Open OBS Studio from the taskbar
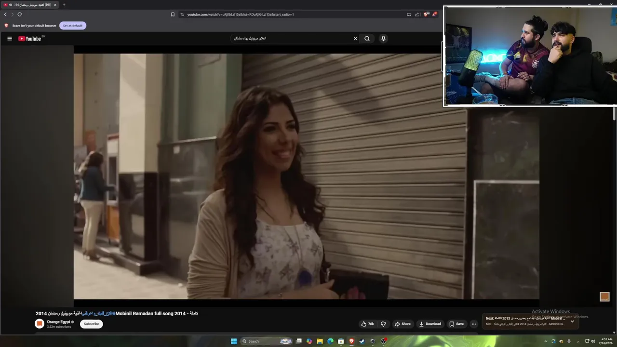The height and width of the screenshot is (347, 617). pos(383,341)
